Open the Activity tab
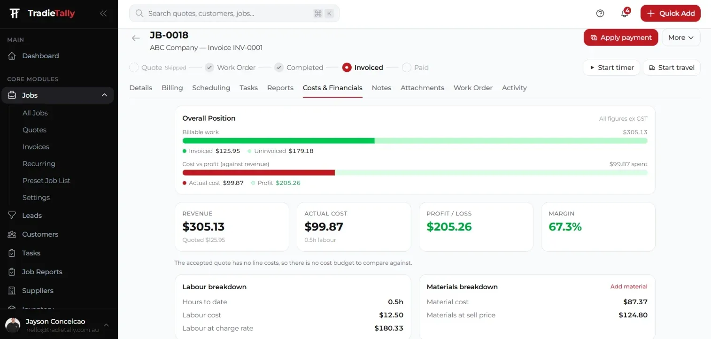Viewport: 711px width, 339px height. (514, 88)
